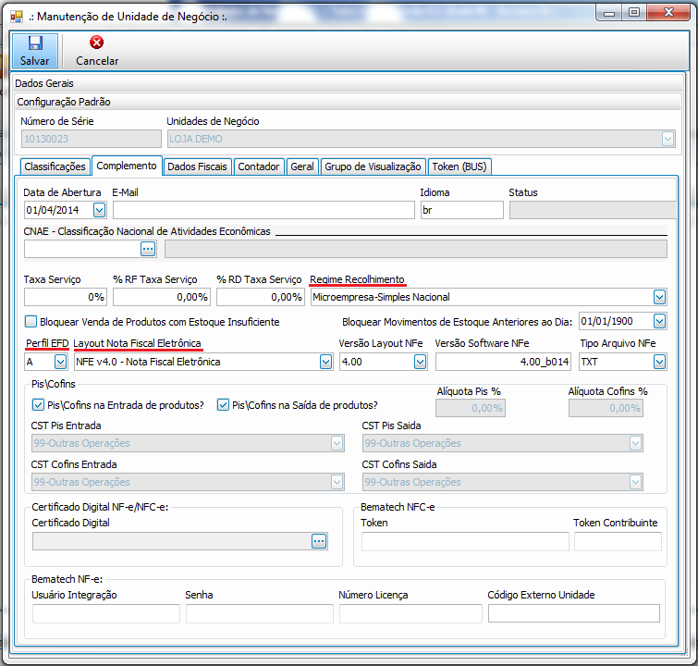Open the Grupo de Visualização tab
The image size is (698, 666).
pyautogui.click(x=373, y=166)
